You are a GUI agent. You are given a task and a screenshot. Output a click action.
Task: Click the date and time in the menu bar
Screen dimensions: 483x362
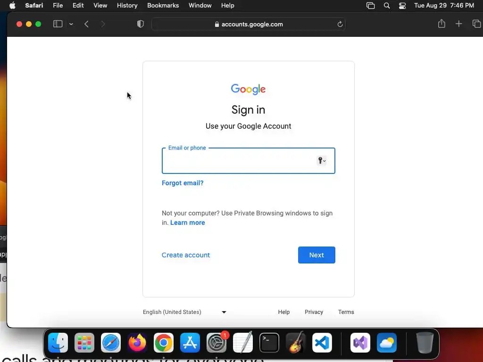[x=444, y=5]
